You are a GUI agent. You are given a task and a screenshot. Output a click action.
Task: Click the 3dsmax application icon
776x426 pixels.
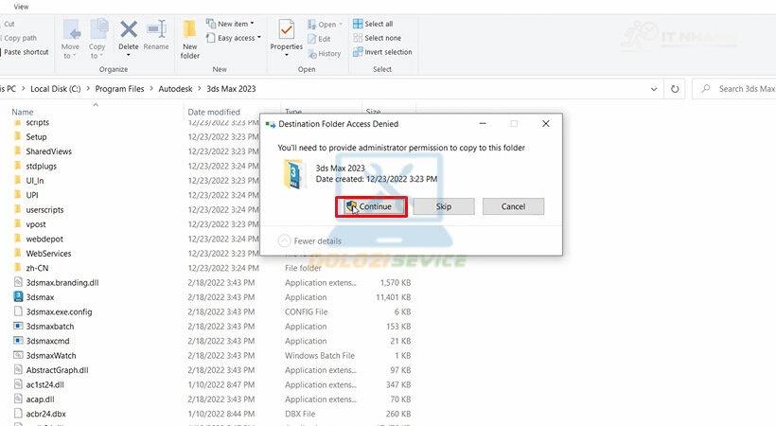coord(18,297)
